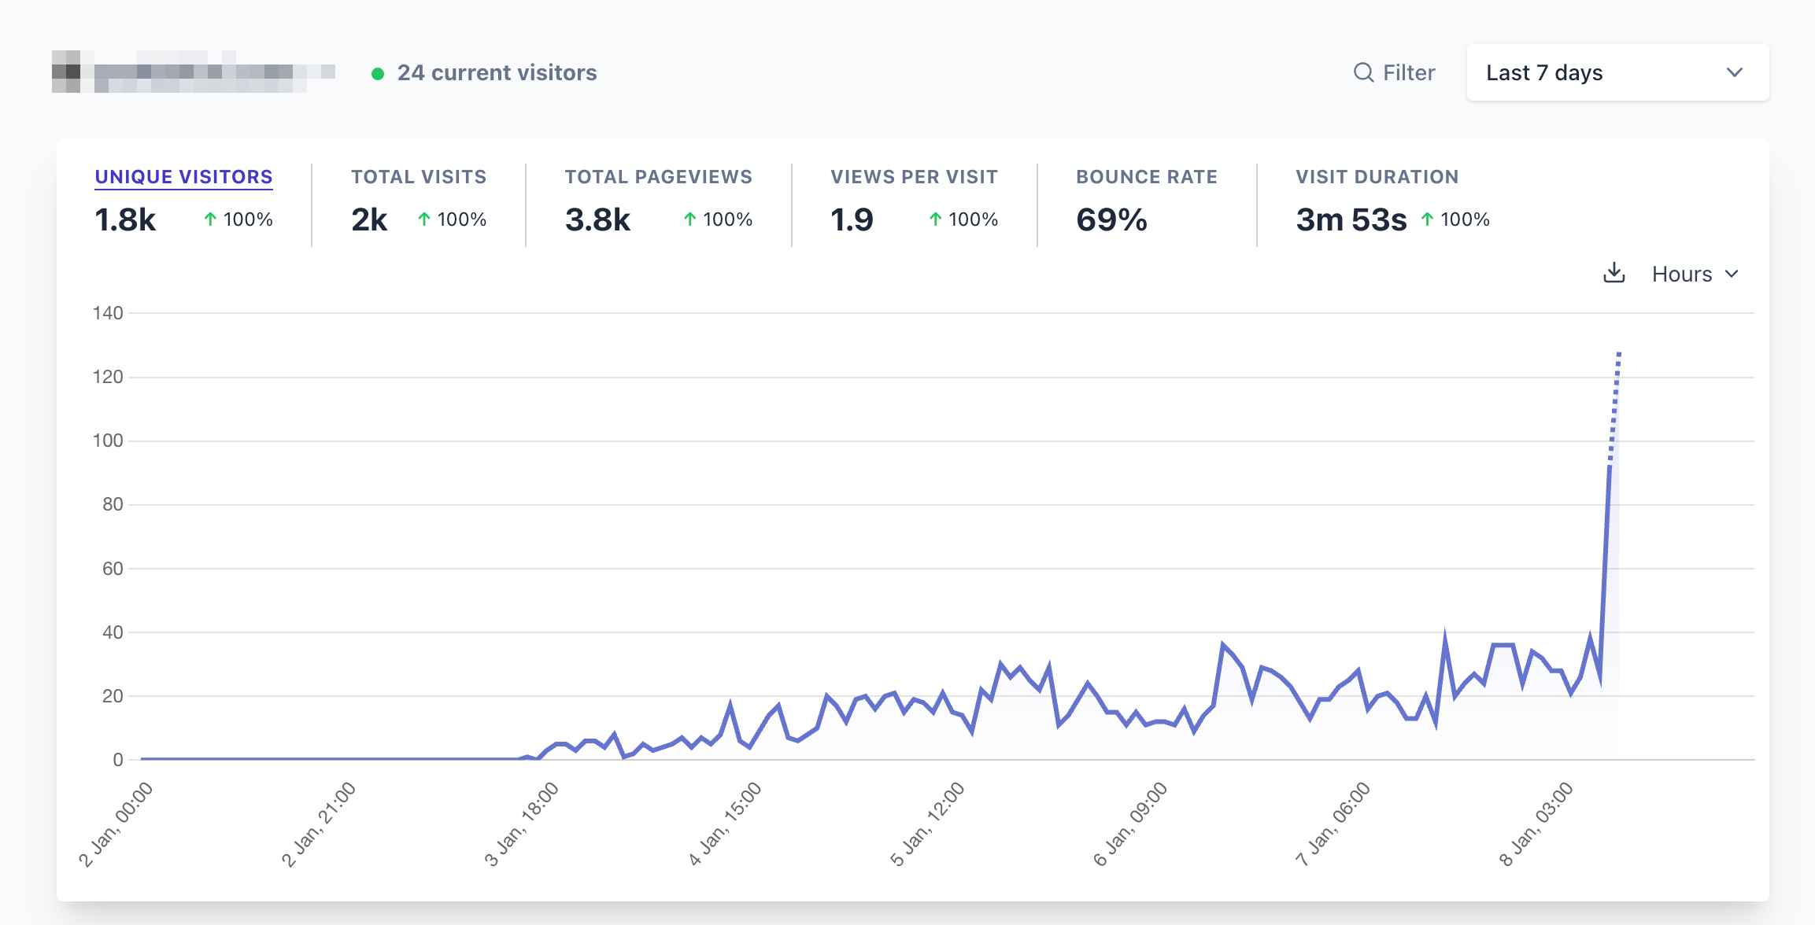Select the Unique Visitors metric tab
The image size is (1815, 925).
183,177
